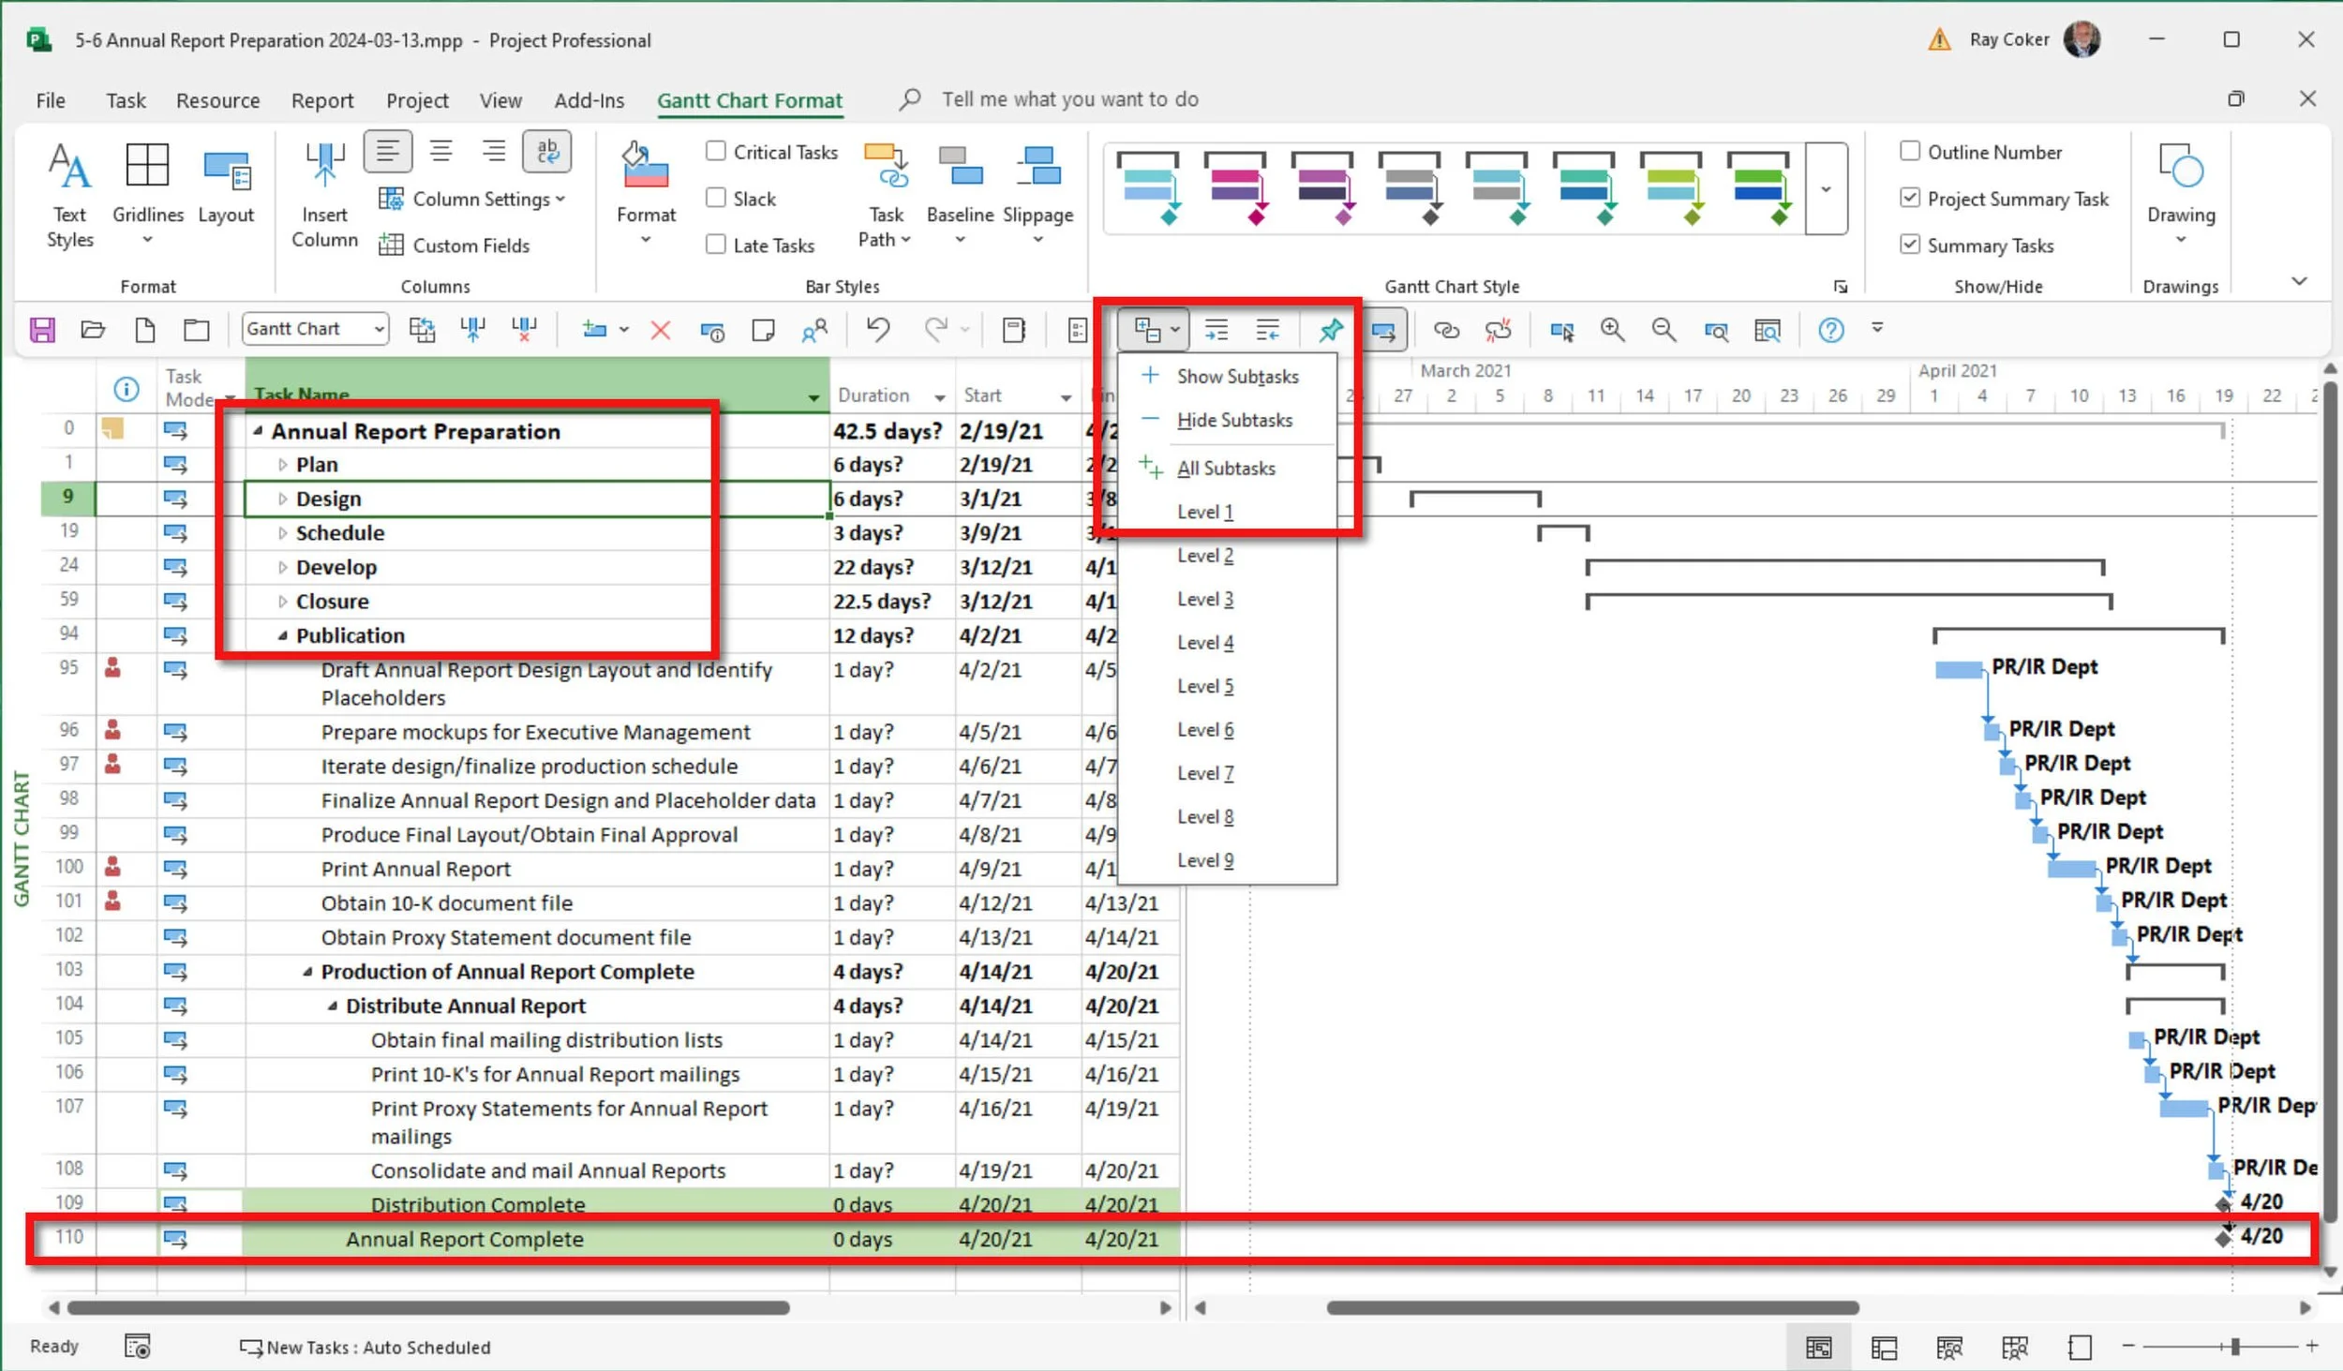This screenshot has height=1371, width=2343.
Task: Click the note indicator in row 0
Action: (x=112, y=429)
